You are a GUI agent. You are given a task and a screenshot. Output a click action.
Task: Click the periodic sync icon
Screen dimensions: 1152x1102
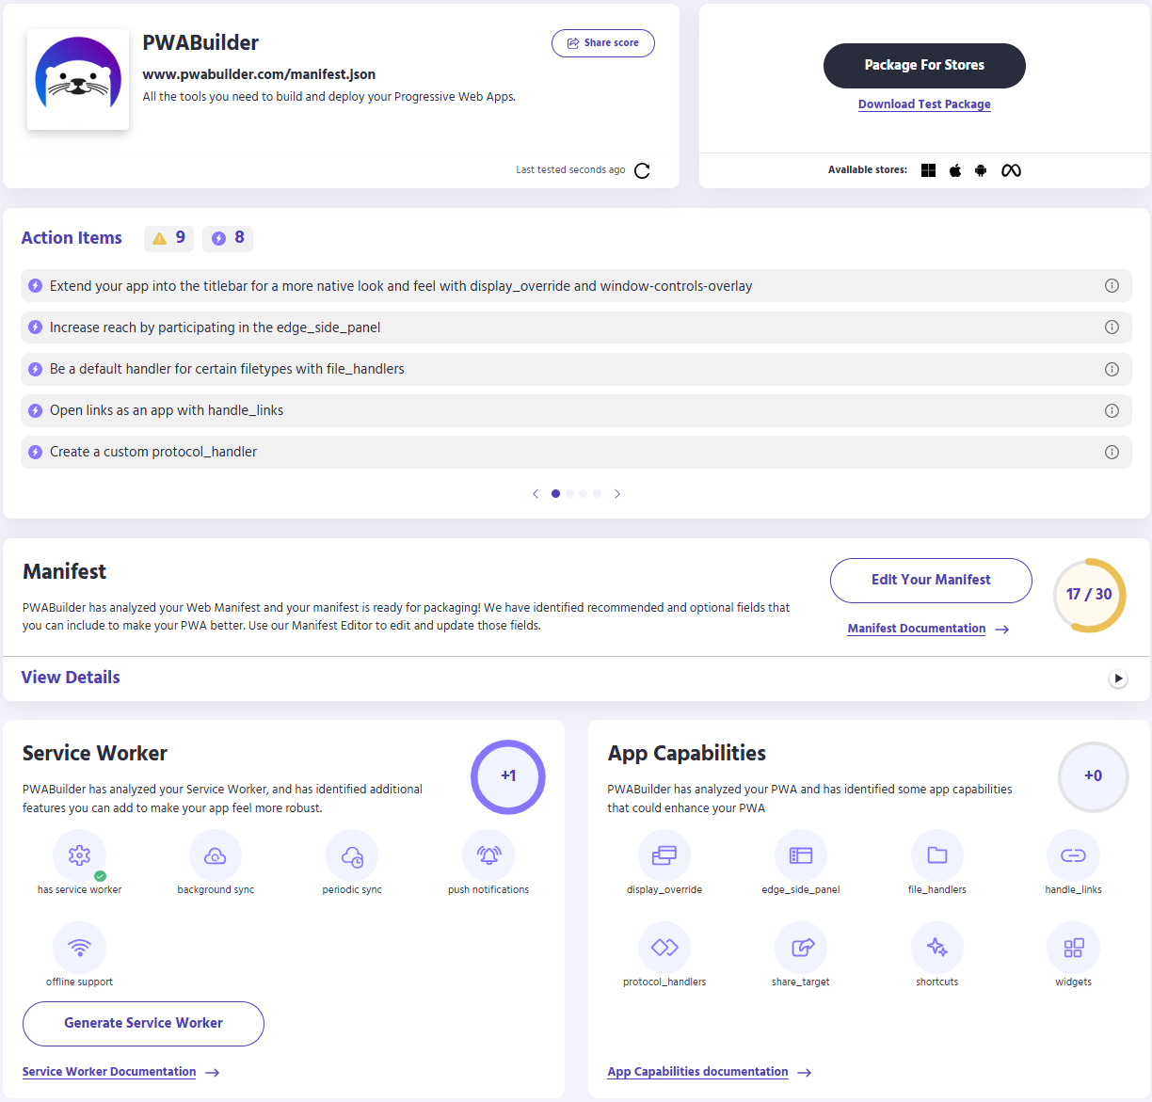[352, 855]
